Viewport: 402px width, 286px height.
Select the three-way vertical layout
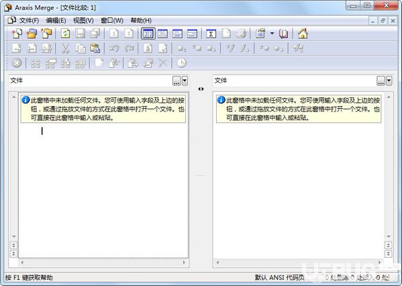pos(162,34)
